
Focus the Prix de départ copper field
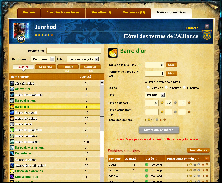182,103
